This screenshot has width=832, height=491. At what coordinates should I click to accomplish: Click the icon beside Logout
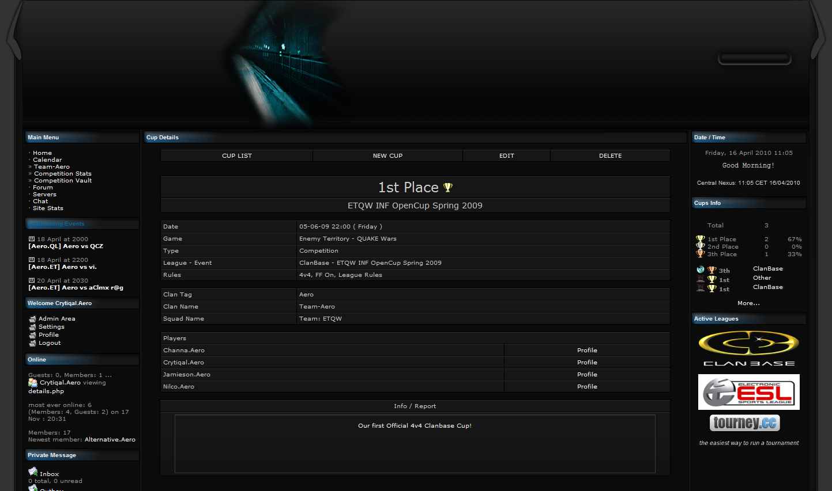(32, 343)
